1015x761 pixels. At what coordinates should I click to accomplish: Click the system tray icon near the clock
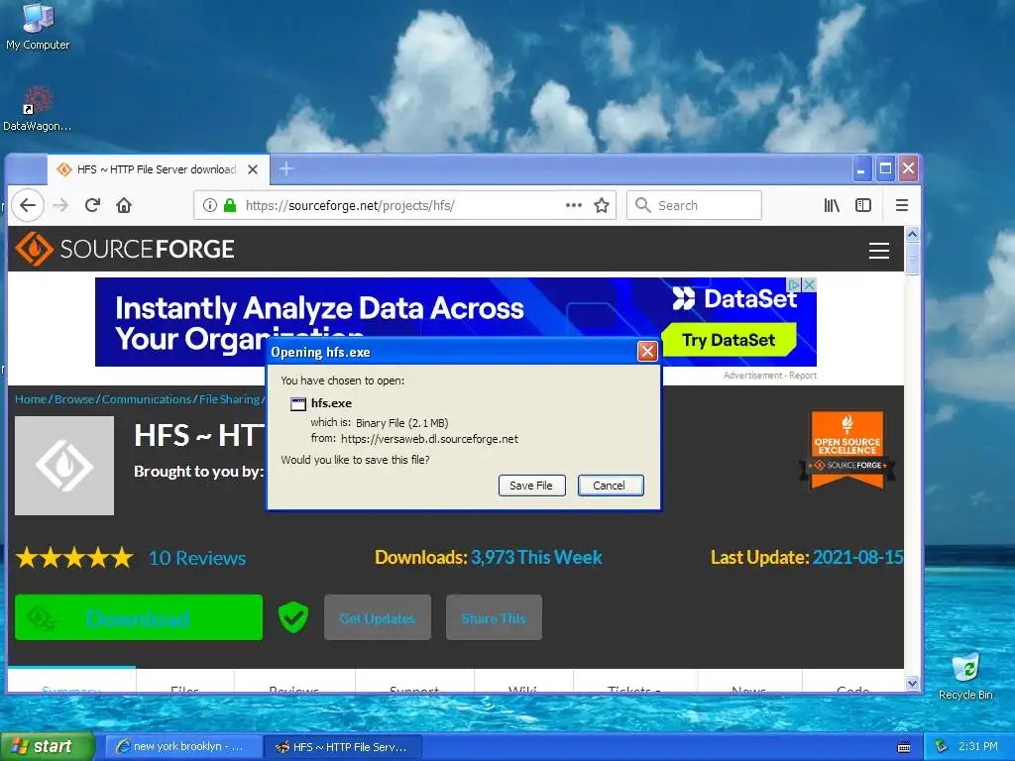pyautogui.click(x=941, y=747)
